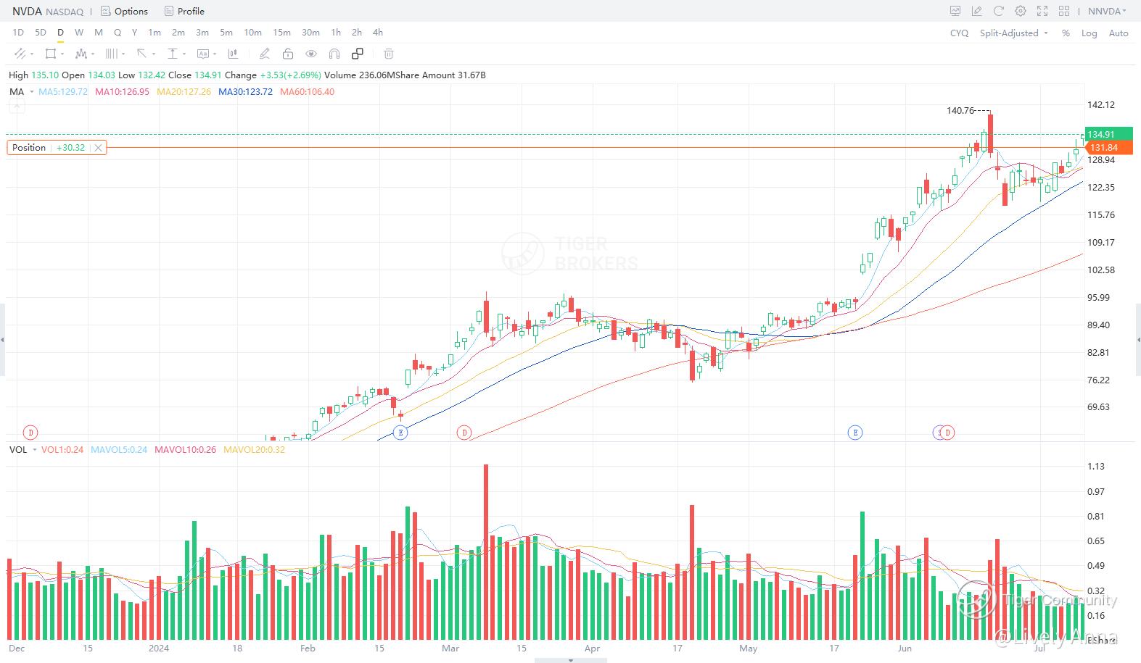Toggle Log scale mode
The height and width of the screenshot is (663, 1141).
coord(1089,33)
